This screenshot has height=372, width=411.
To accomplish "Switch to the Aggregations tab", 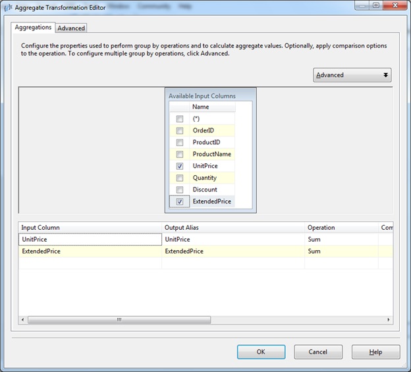I will (33, 27).
